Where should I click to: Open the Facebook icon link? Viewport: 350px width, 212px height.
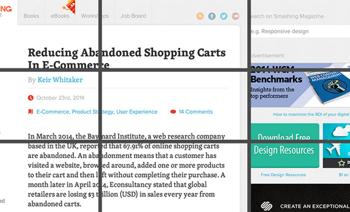click(212, 16)
